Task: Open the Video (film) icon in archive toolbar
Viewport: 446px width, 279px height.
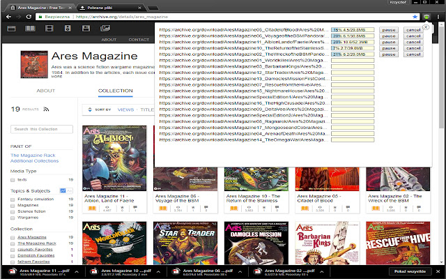Action: [x=49, y=29]
